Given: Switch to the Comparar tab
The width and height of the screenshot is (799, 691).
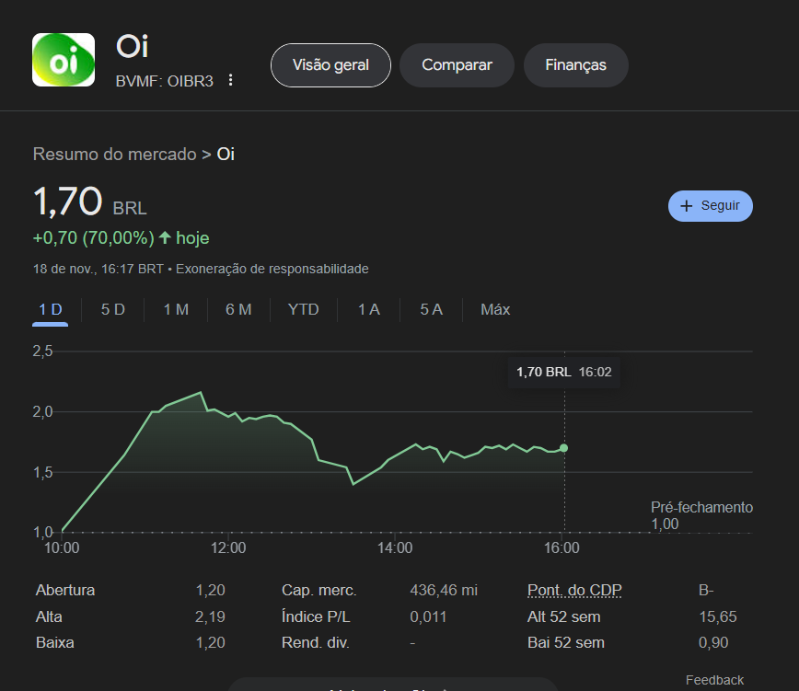Looking at the screenshot, I should click(457, 65).
